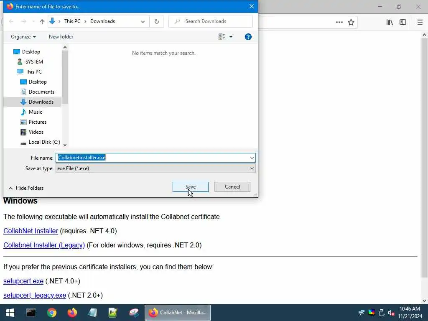Open Collabnet Installer (Legacy) link
The width and height of the screenshot is (428, 321).
(44, 245)
